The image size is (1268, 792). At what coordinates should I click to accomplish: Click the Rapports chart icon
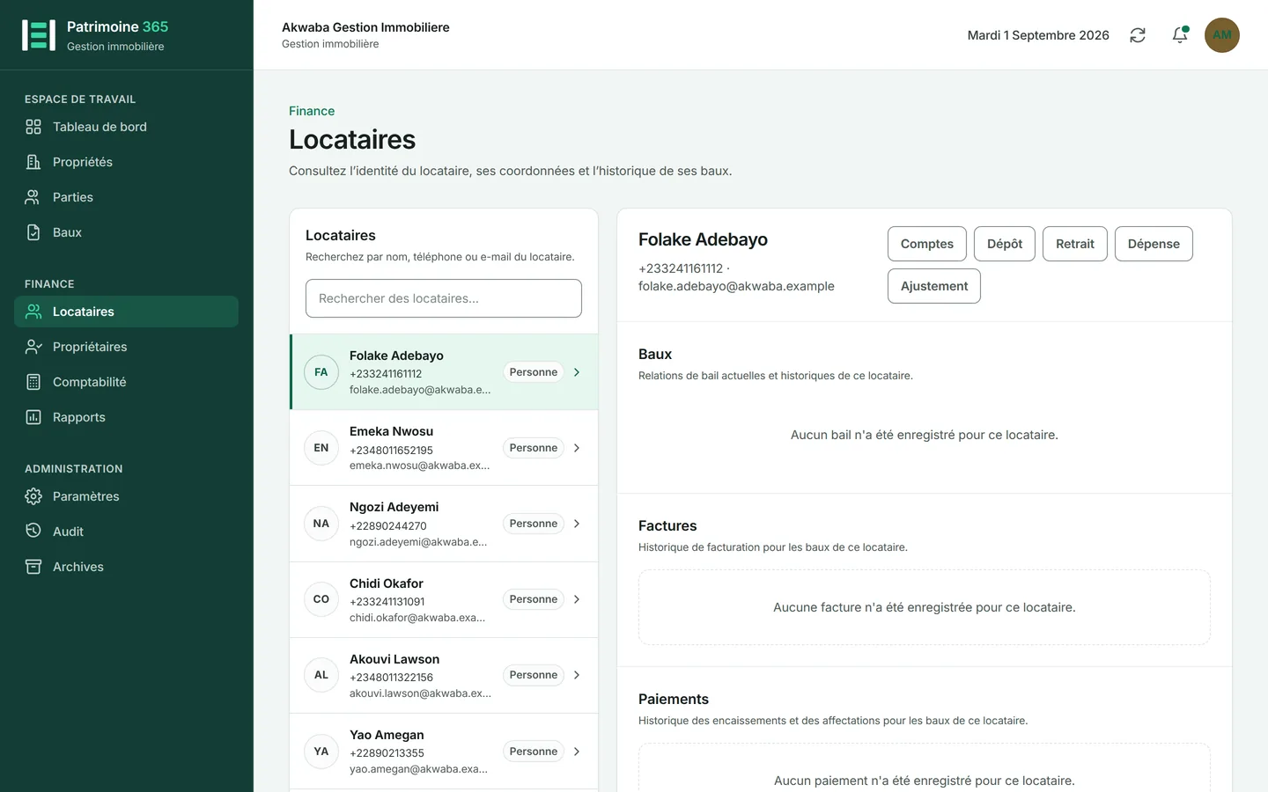point(33,417)
